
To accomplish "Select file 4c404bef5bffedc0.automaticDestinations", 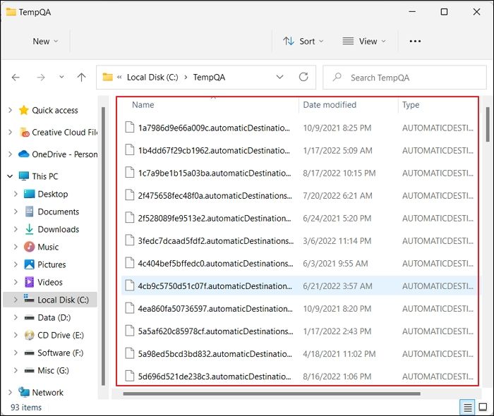I will pos(215,264).
